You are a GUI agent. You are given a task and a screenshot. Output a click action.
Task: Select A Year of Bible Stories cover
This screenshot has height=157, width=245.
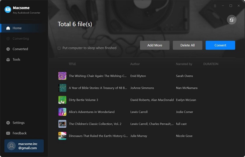coord(62,88)
